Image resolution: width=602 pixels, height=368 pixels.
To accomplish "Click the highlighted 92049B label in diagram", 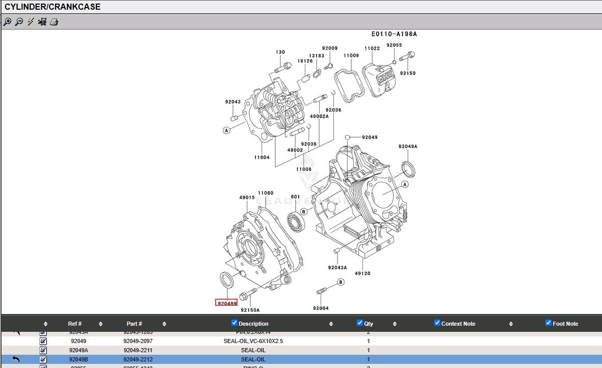I will [x=226, y=303].
